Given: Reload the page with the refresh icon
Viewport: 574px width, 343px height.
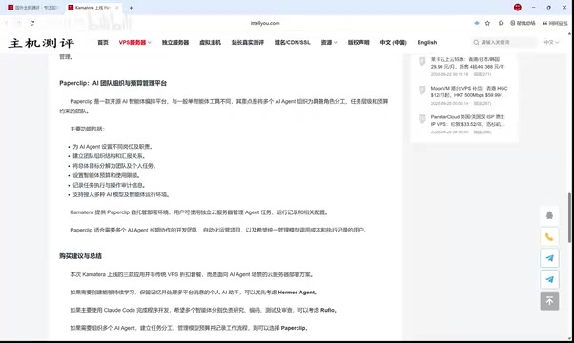Looking at the screenshot, I should click(x=32, y=23).
